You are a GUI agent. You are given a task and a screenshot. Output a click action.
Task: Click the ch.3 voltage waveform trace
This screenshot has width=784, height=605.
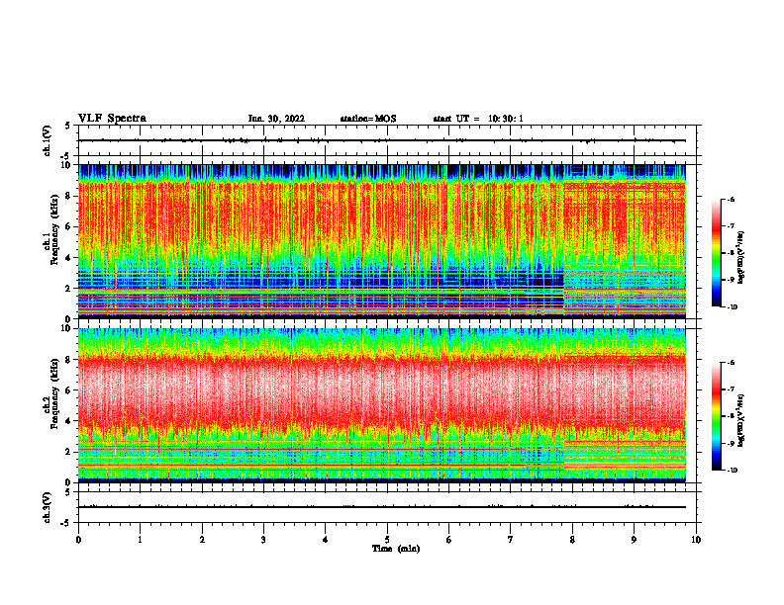(x=382, y=507)
